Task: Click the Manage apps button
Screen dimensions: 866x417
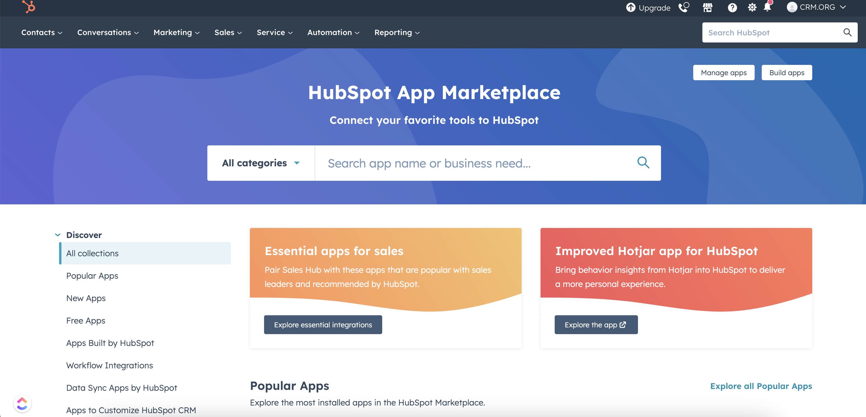Action: pyautogui.click(x=723, y=72)
